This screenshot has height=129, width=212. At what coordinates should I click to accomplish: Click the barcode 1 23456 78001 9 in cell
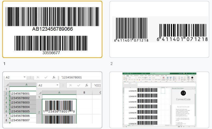pyautogui.click(x=59, y=107)
